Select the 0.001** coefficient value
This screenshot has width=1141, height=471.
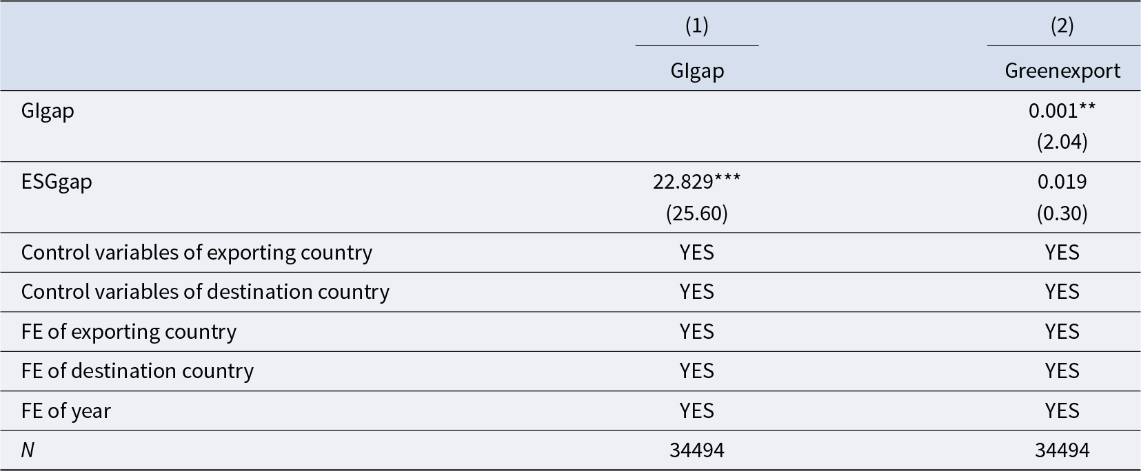coord(1062,110)
